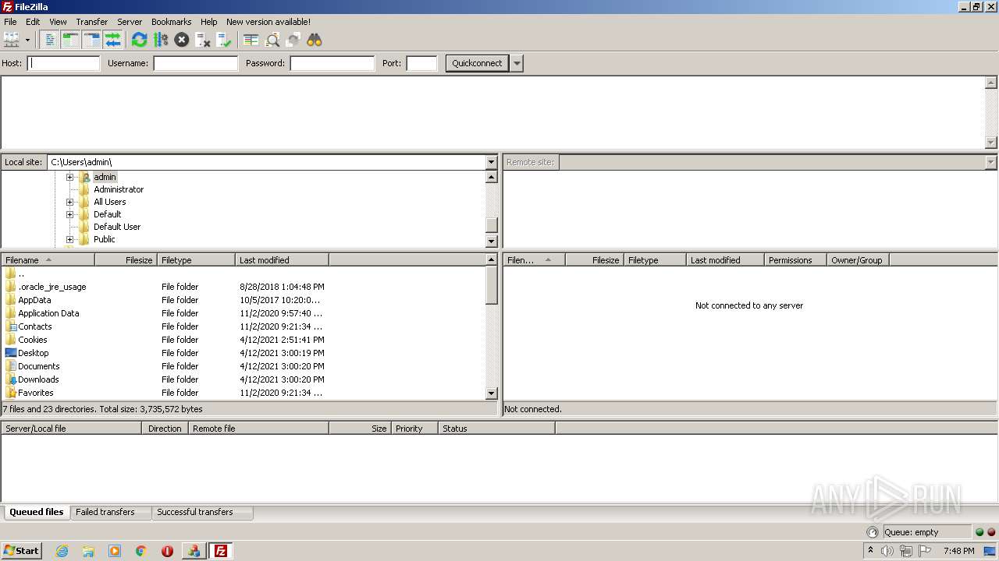Open the New version available! menu
Viewport: 999px width, 561px height.
(x=268, y=22)
